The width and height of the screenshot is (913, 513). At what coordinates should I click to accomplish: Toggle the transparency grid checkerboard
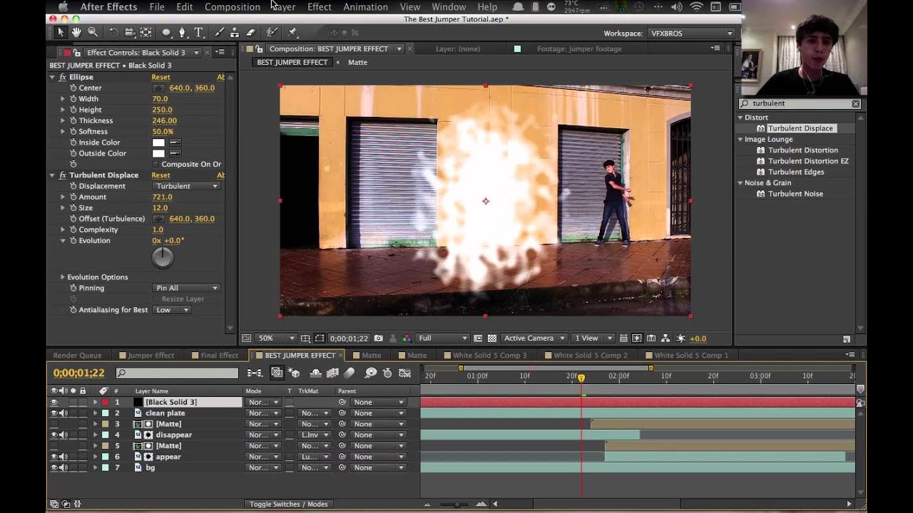point(491,338)
